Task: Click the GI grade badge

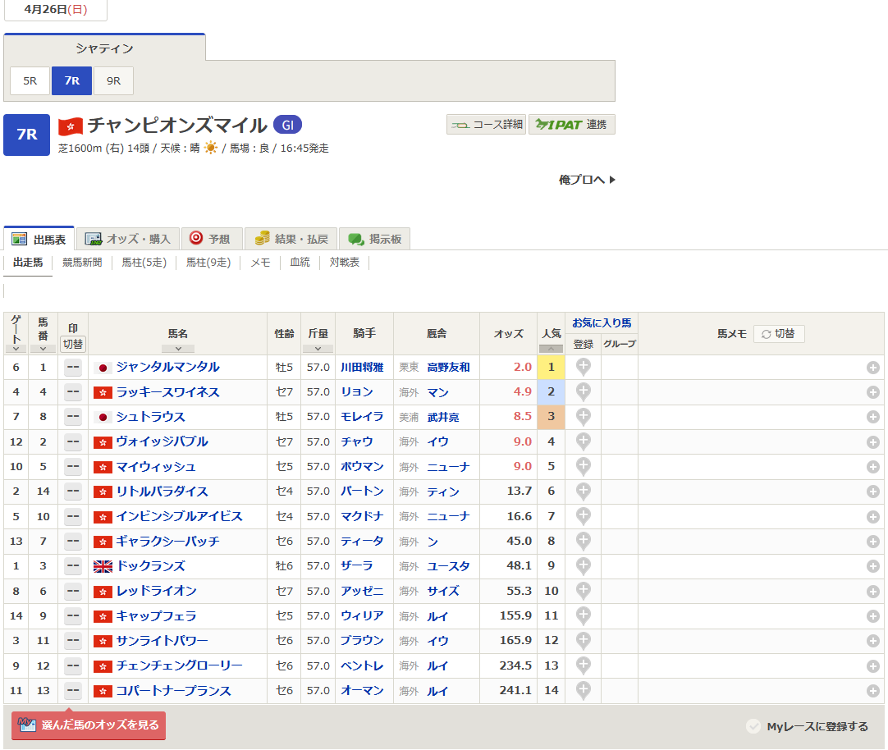Action: coord(288,125)
